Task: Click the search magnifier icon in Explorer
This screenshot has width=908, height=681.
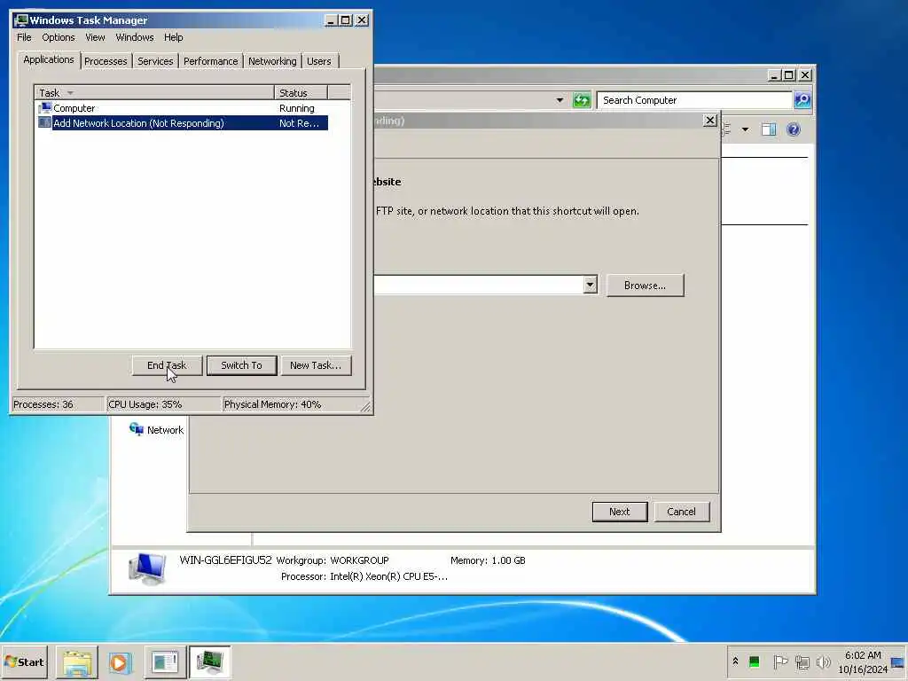Action: click(802, 100)
